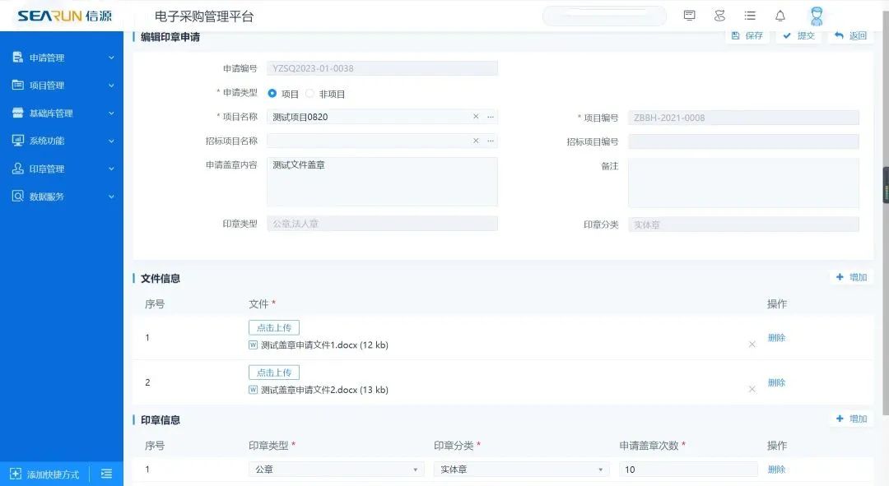Click the 提交 button

798,36
